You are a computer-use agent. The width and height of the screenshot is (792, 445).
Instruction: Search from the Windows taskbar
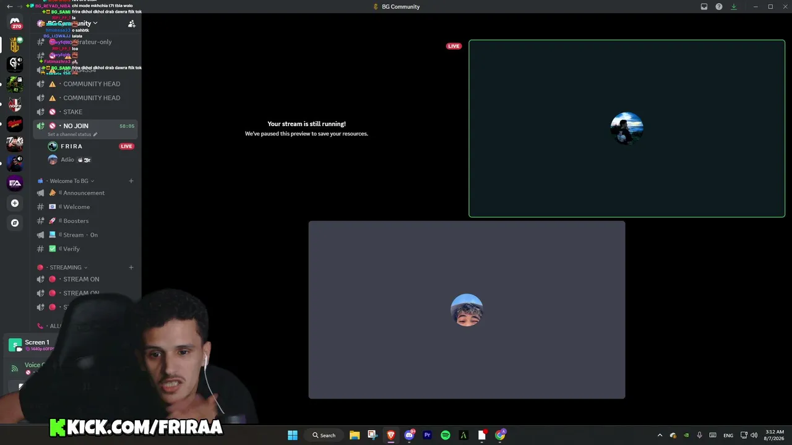(324, 435)
